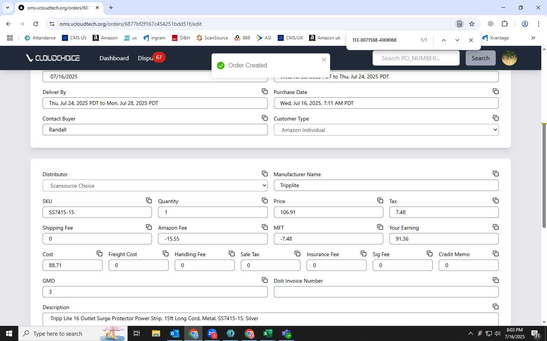The height and width of the screenshot is (341, 547).
Task: Click the page vertical scrollbar
Action: (544, 176)
